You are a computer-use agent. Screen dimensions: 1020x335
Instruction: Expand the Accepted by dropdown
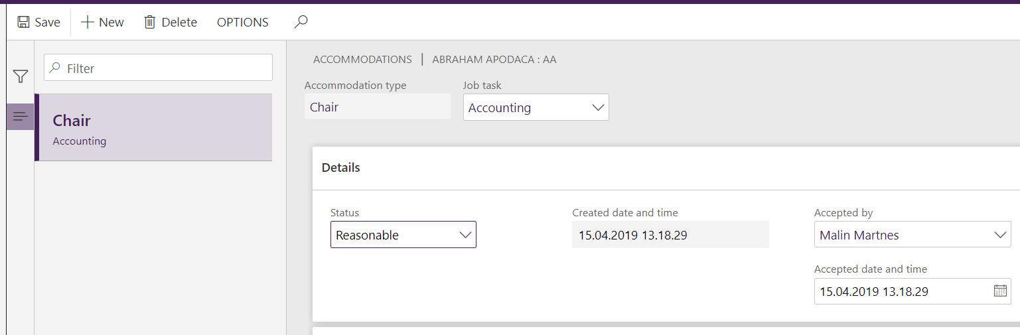coord(1000,235)
